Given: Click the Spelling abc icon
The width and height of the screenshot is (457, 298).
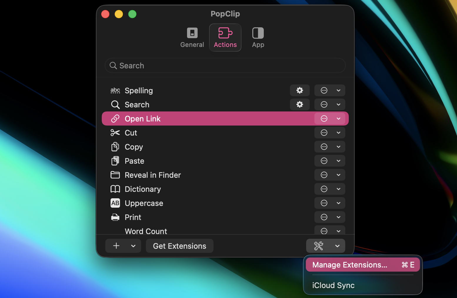Looking at the screenshot, I should click(x=115, y=90).
